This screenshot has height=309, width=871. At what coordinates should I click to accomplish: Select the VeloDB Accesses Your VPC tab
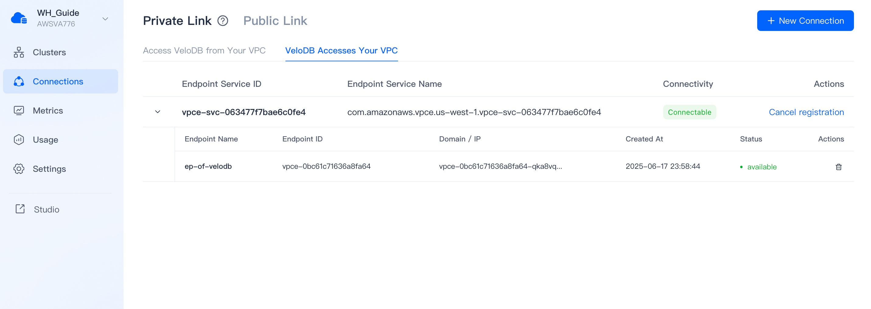tap(341, 51)
